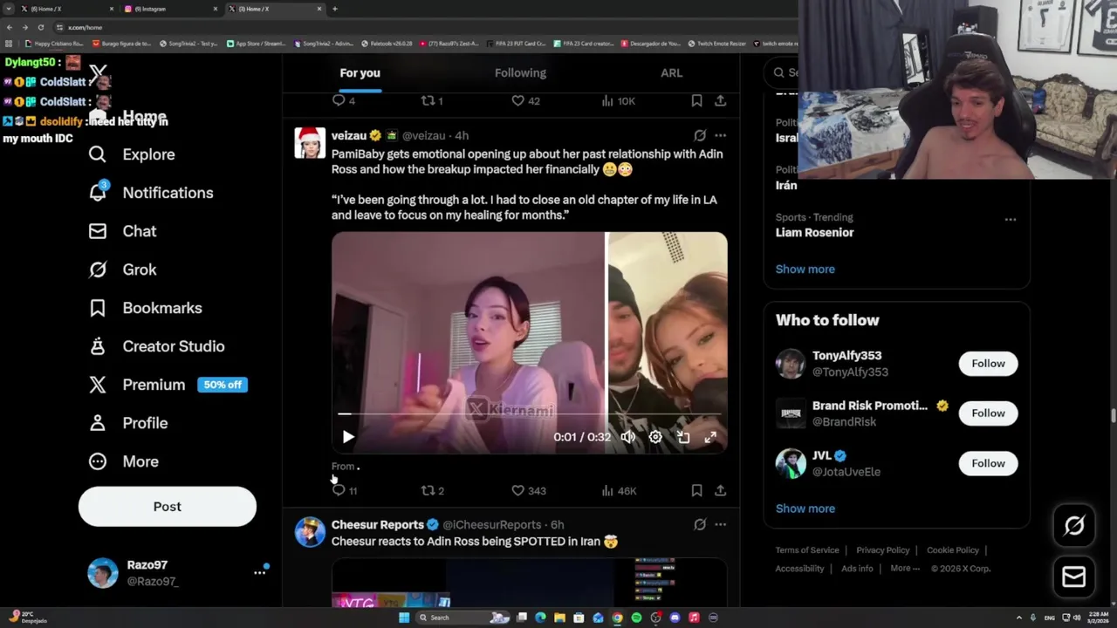
Task: Switch to first Home / X browser tab
Action: point(67,9)
